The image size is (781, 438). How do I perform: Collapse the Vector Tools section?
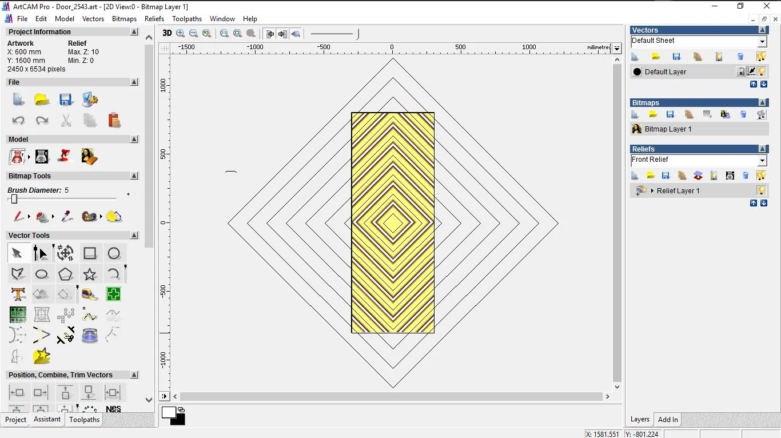(x=134, y=236)
